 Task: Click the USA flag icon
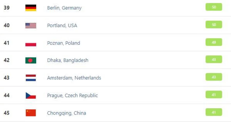pos(31,26)
